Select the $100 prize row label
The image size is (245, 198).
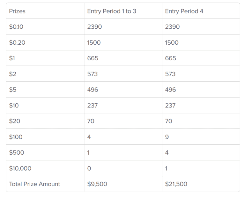click(16, 137)
